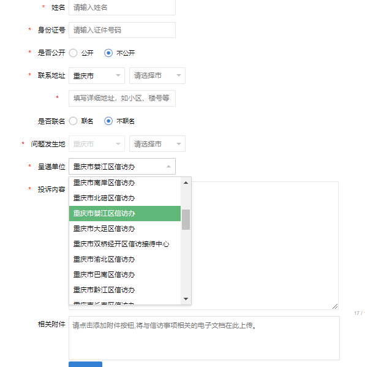The width and height of the screenshot is (365, 367).
Task: Click the 姓名 input field
Action: [122, 7]
